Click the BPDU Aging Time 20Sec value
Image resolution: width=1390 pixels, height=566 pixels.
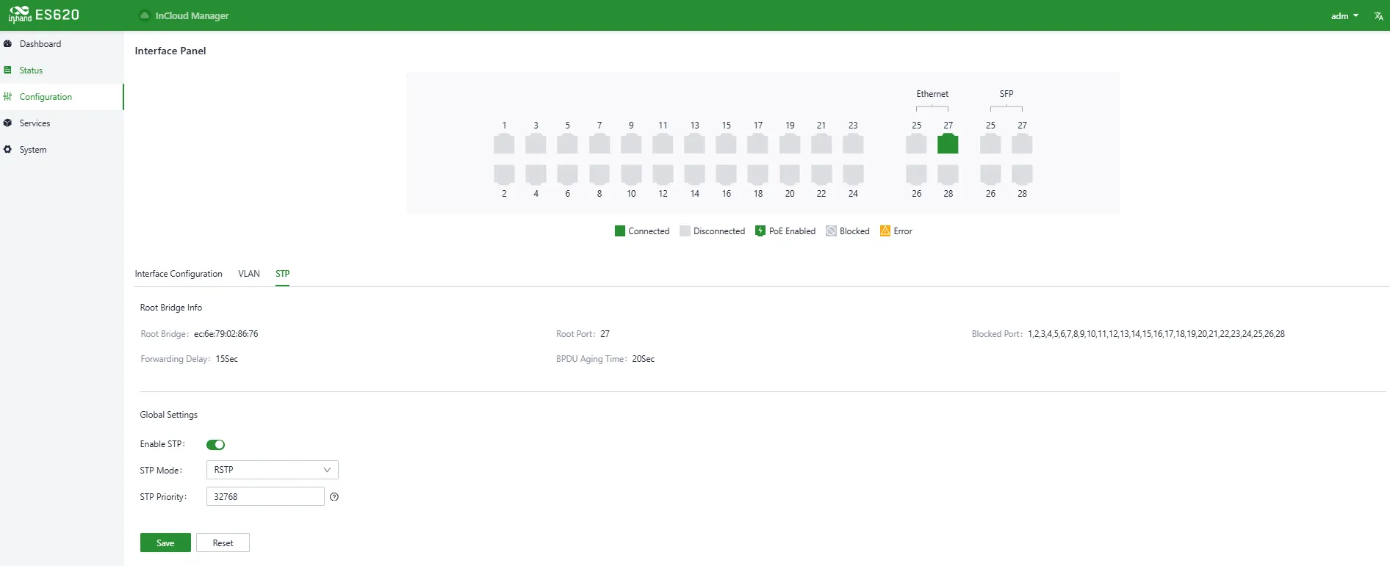click(x=644, y=359)
